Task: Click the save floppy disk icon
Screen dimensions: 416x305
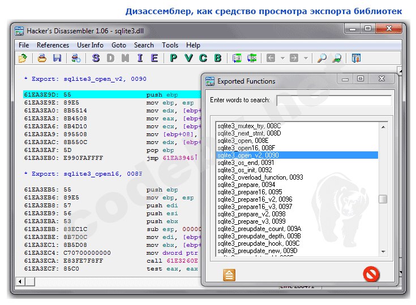Action: pos(57,58)
